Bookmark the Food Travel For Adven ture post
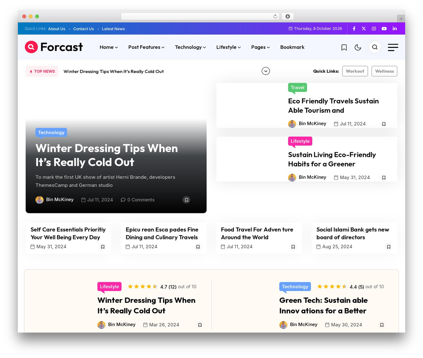Viewport: 423px width, 358px height. tap(293, 247)
